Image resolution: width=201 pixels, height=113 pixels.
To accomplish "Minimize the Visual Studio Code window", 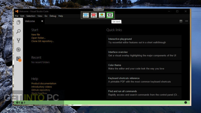I will (169, 11).
